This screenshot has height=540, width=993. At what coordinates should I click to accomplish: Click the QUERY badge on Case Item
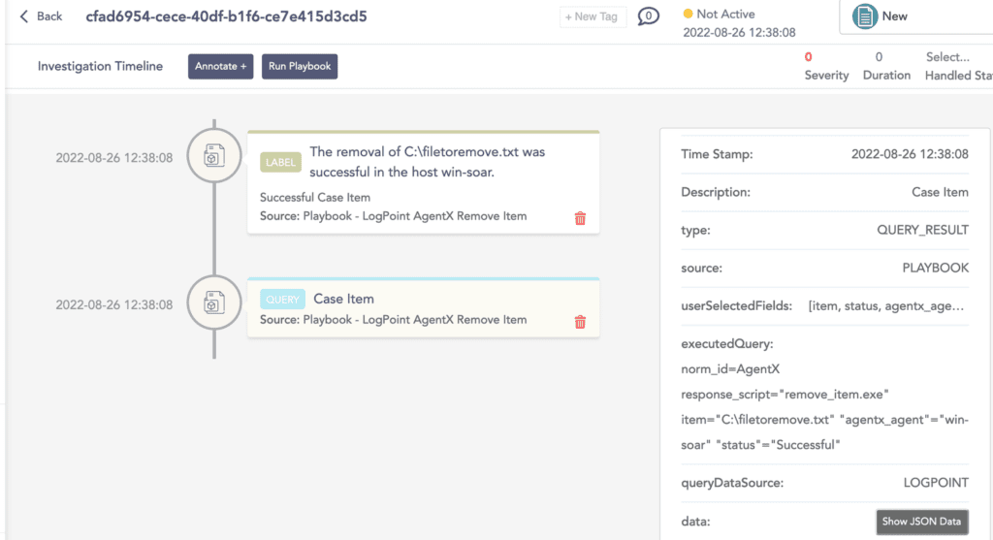(x=282, y=300)
